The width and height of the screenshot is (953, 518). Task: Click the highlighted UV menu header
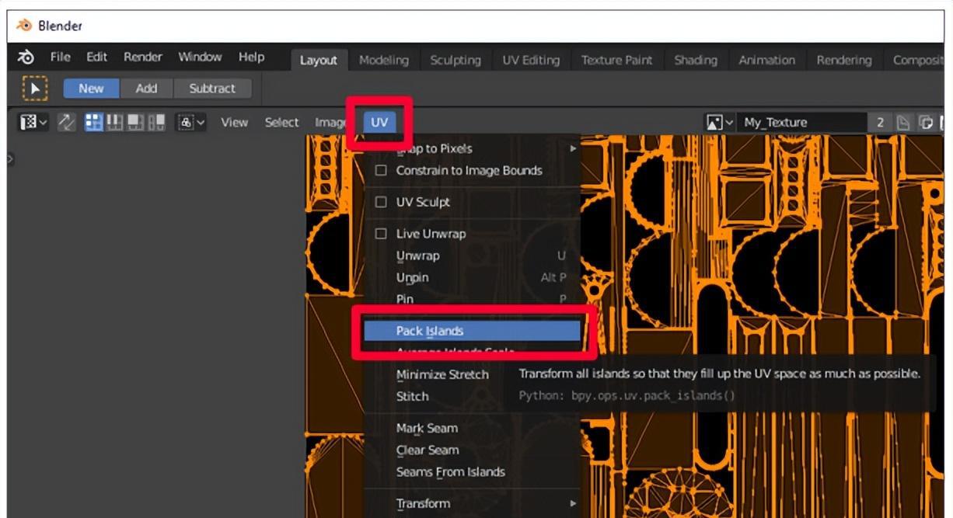click(x=379, y=122)
